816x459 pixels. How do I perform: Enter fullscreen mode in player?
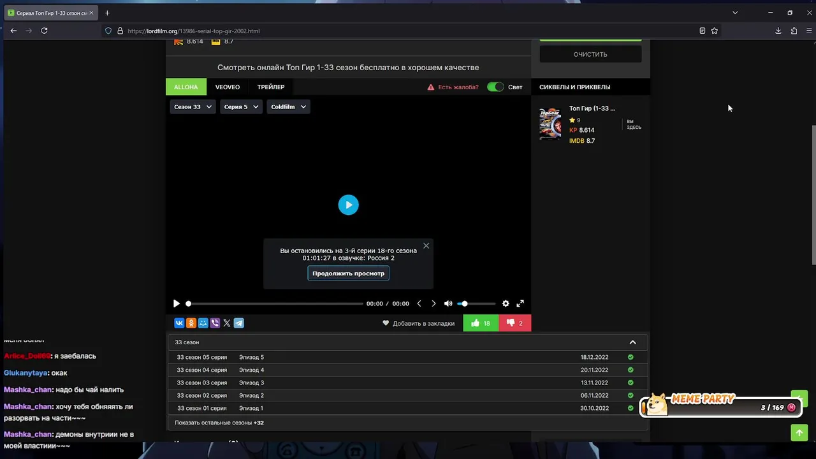pyautogui.click(x=520, y=303)
